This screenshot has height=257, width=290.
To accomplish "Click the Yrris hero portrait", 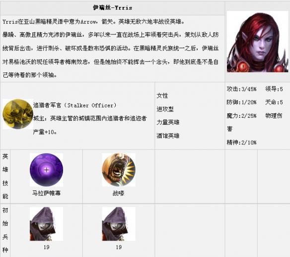I will pyautogui.click(x=257, y=41).
